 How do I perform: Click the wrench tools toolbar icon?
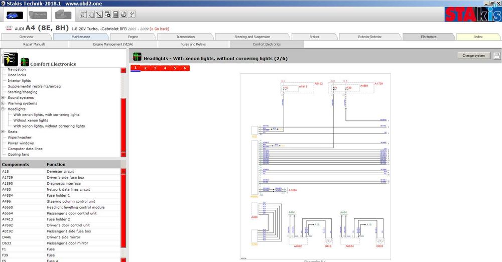point(83,14)
